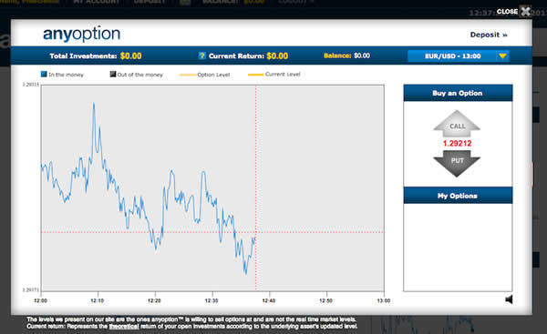Click the 12:20 time axis label

tap(154, 300)
